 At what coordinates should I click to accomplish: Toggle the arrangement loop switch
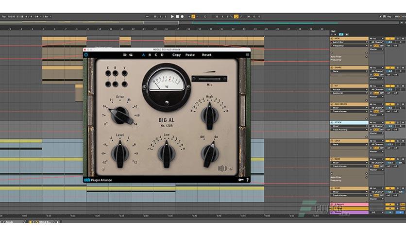tap(236, 17)
